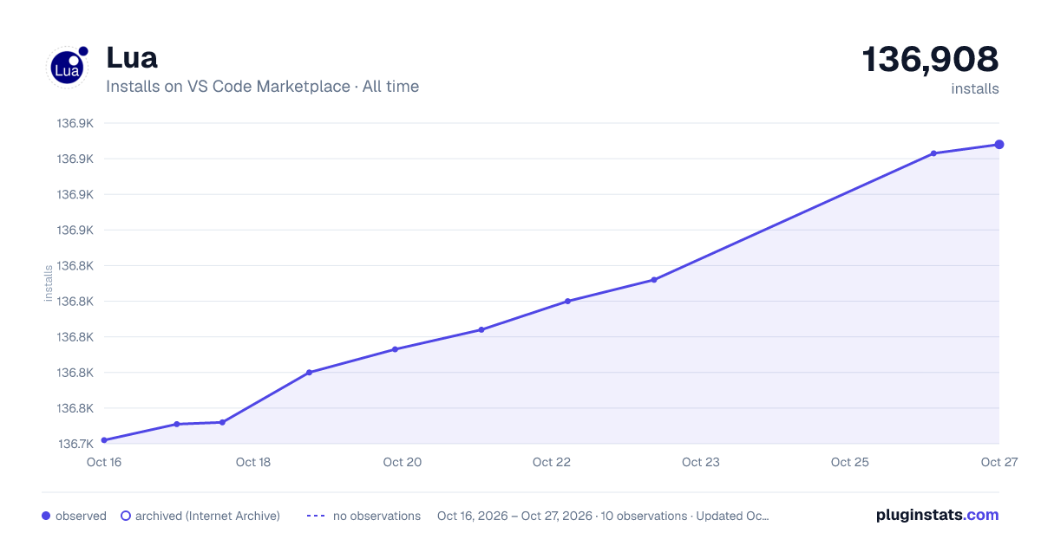This screenshot has width=1041, height=546.
Task: Select the data point just before Oct 27
Action: point(933,153)
